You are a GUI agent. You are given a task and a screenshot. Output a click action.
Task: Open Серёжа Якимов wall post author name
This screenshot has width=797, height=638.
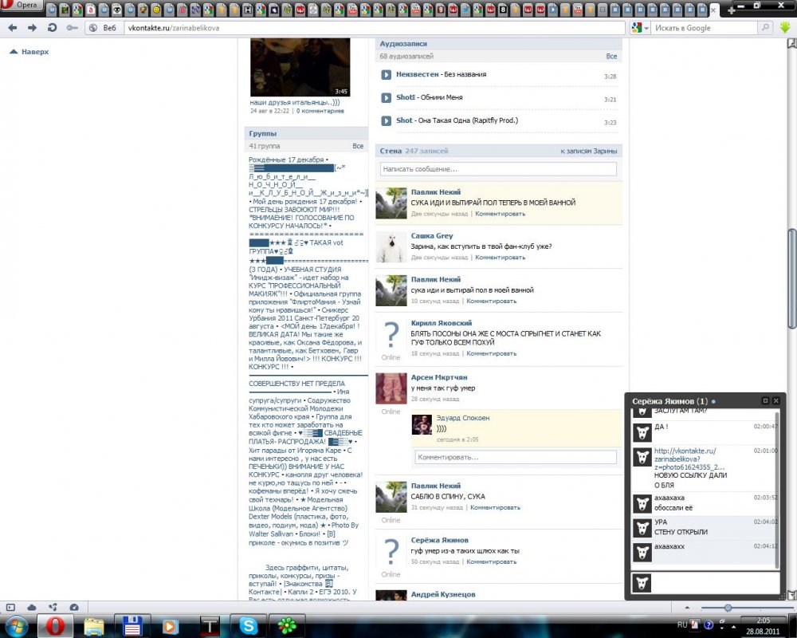click(440, 541)
